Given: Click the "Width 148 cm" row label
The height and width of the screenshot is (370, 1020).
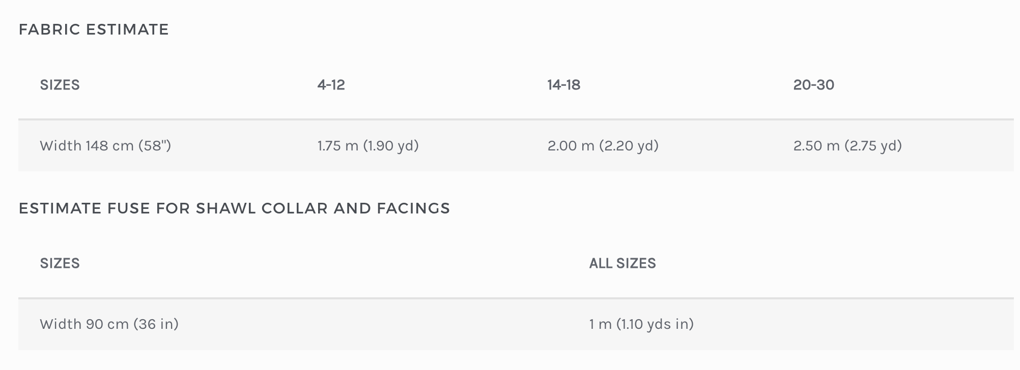Looking at the screenshot, I should pyautogui.click(x=87, y=146).
